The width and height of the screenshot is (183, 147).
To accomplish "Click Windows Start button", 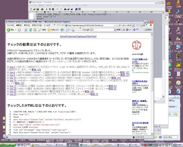I will click(8, 145).
